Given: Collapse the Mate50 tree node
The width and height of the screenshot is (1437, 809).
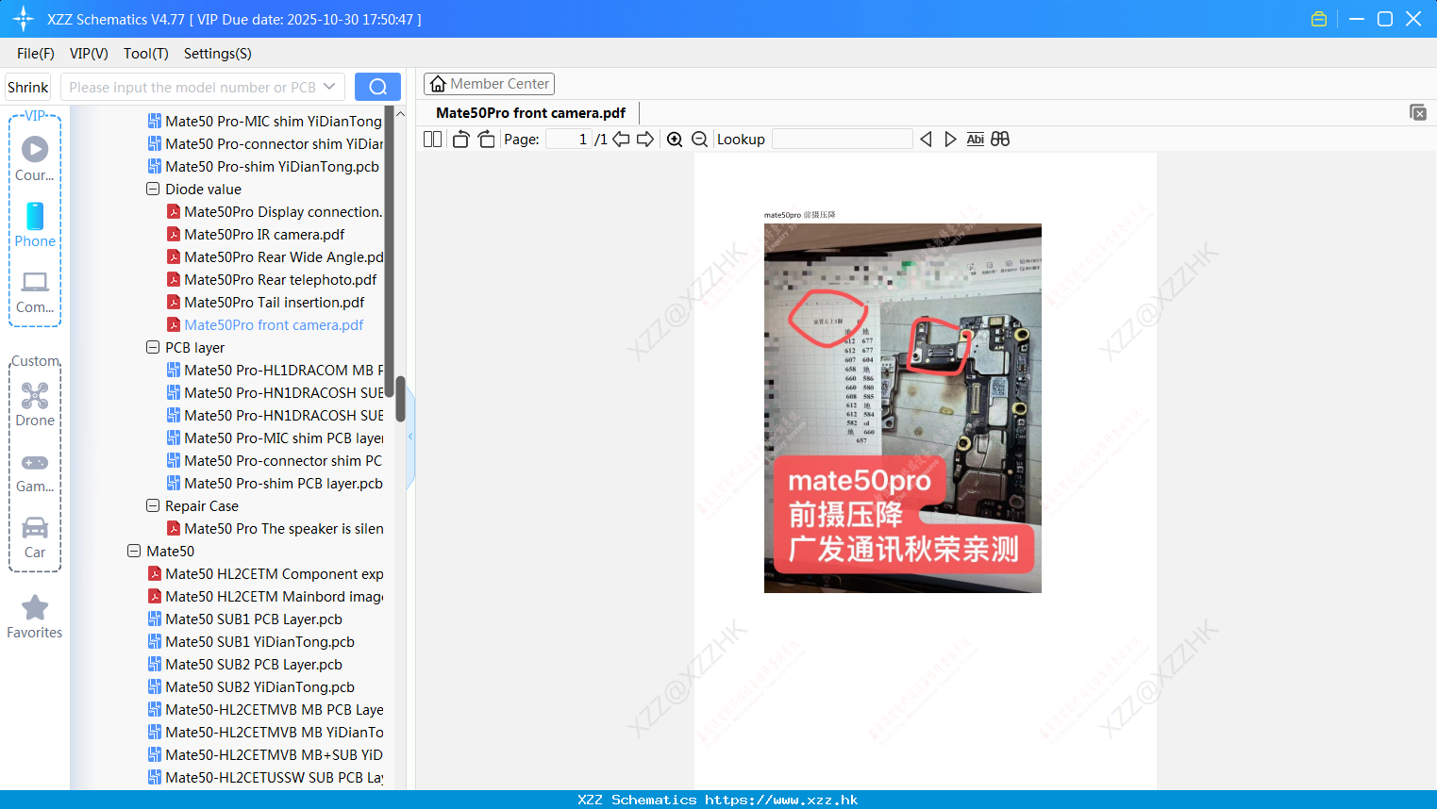Looking at the screenshot, I should tap(134, 551).
